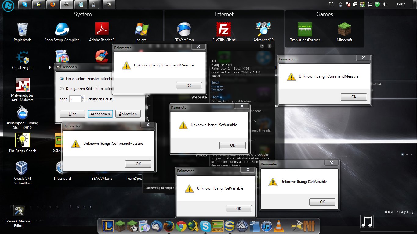The width and height of the screenshot is (417, 234).
Task: Select 'Den ganzen Bildschirm aufnehmen' radio option
Action: coord(62,89)
